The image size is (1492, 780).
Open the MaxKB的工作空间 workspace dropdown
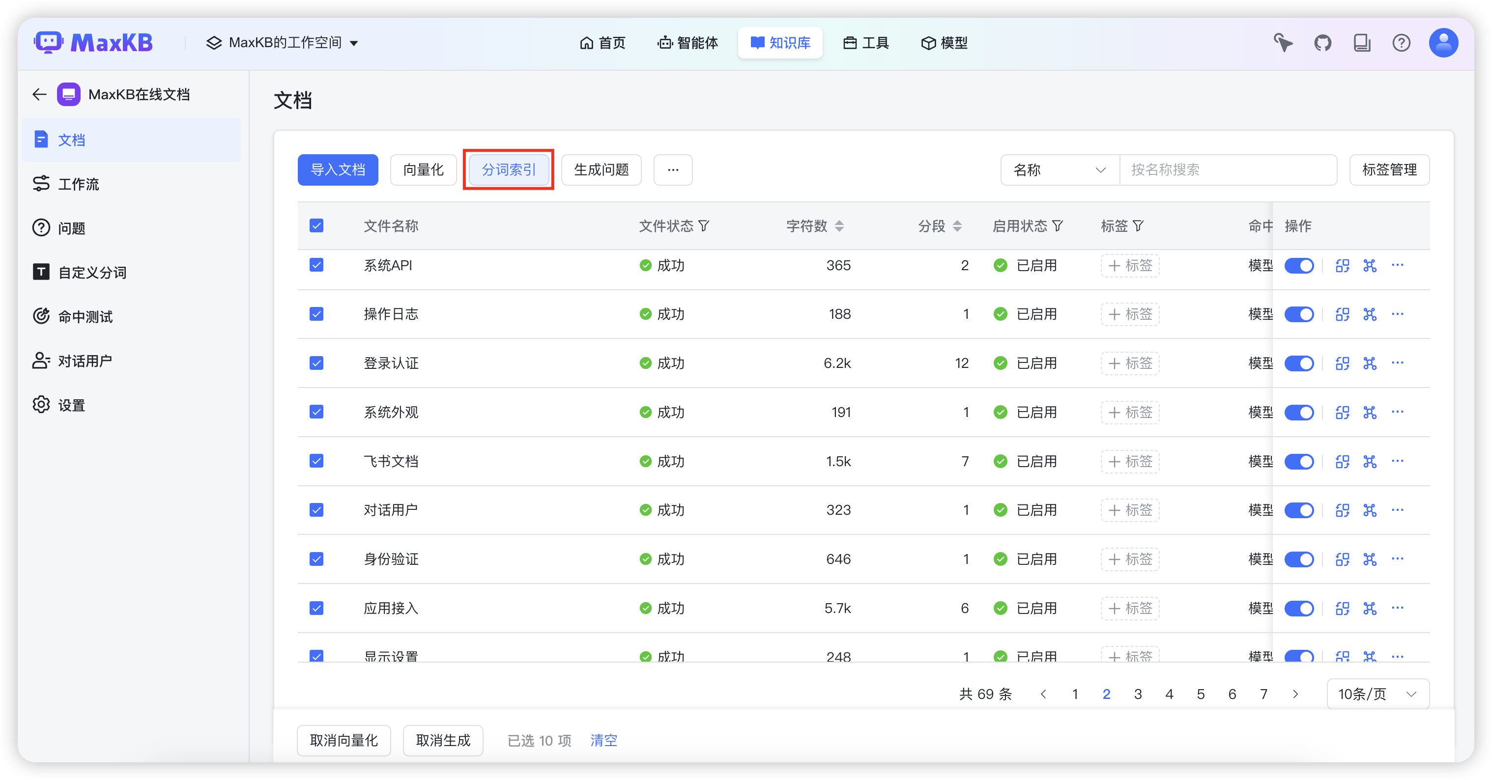[282, 43]
